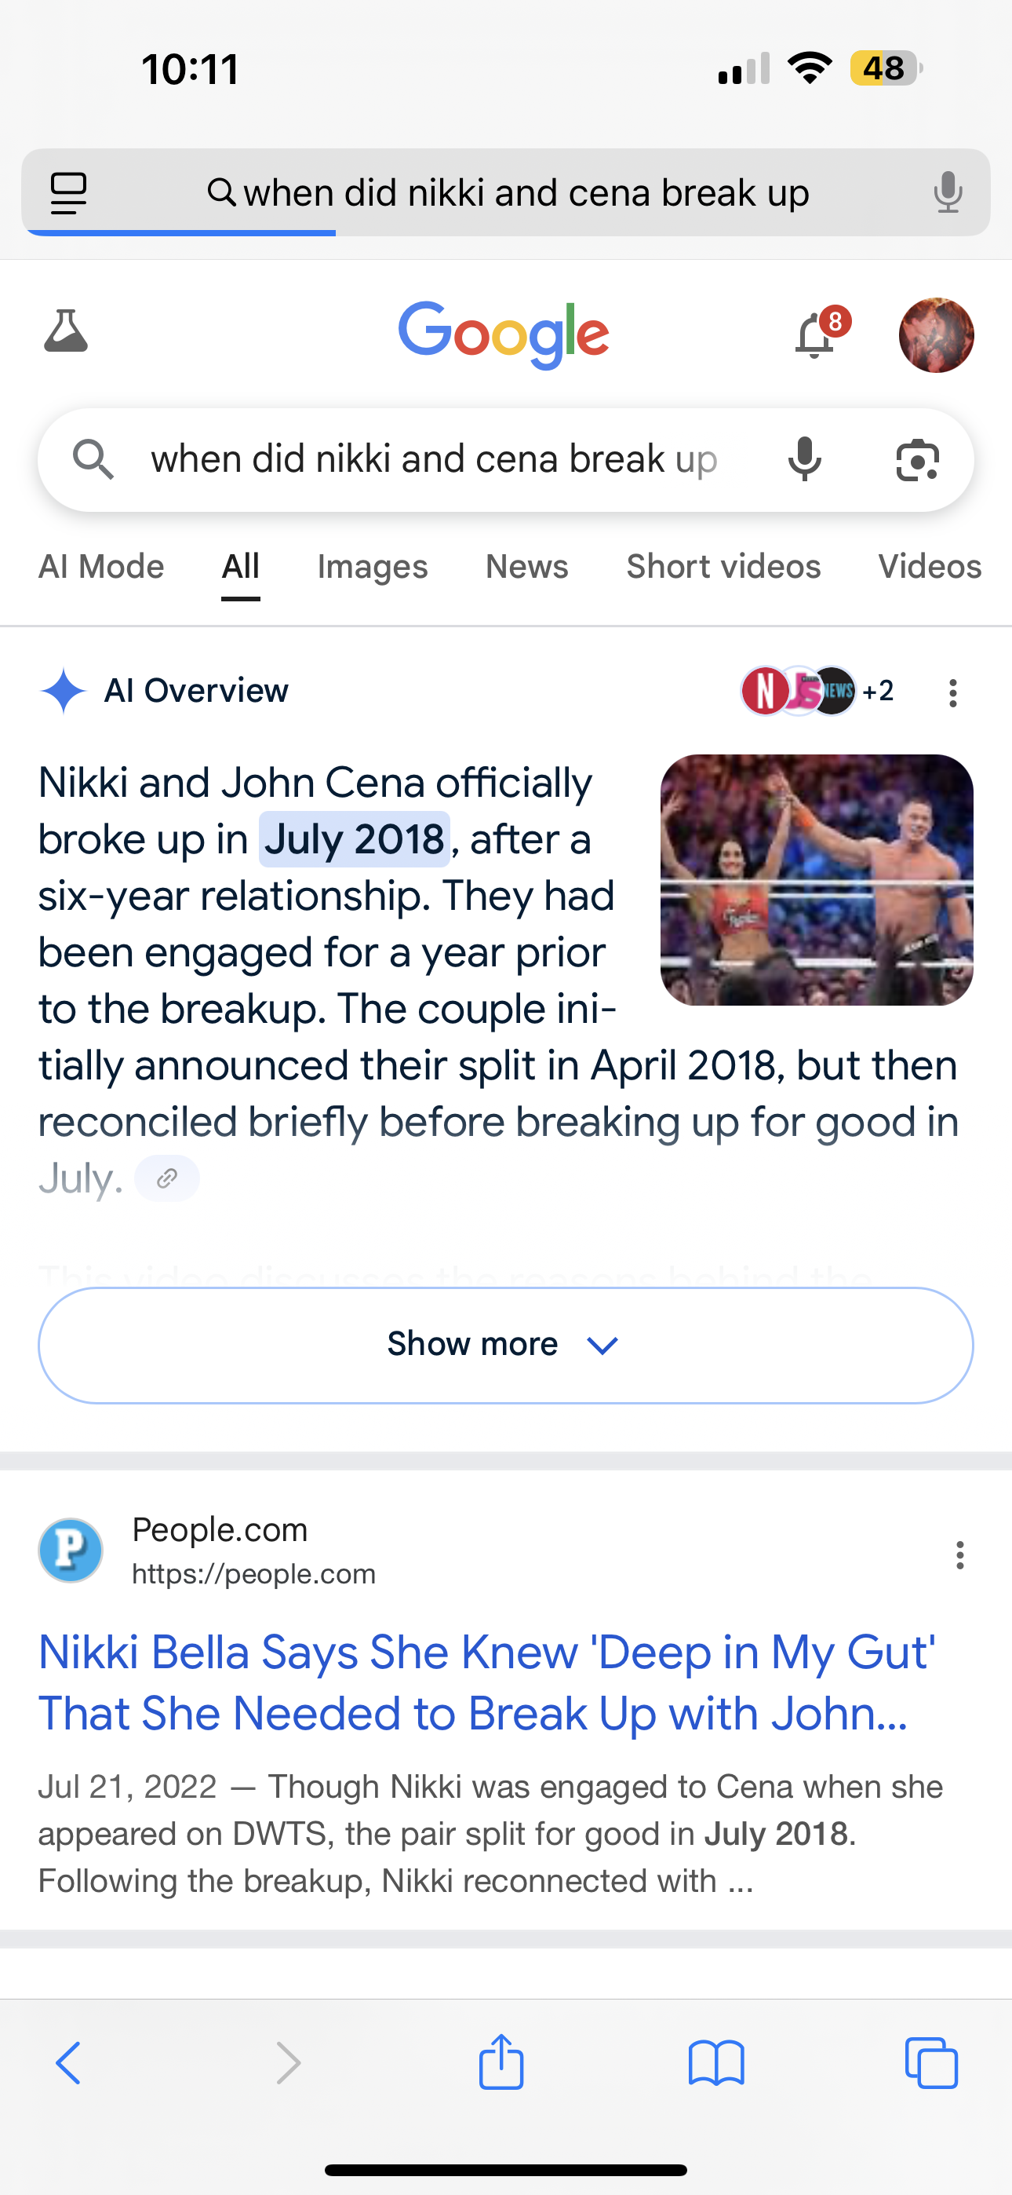
Task: Open People.com result options menu
Action: point(960,1555)
